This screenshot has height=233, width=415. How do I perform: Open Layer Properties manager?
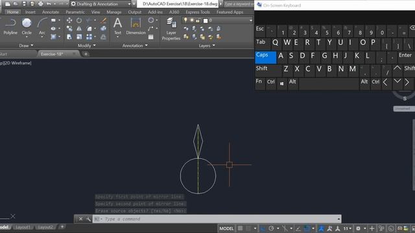(171, 28)
